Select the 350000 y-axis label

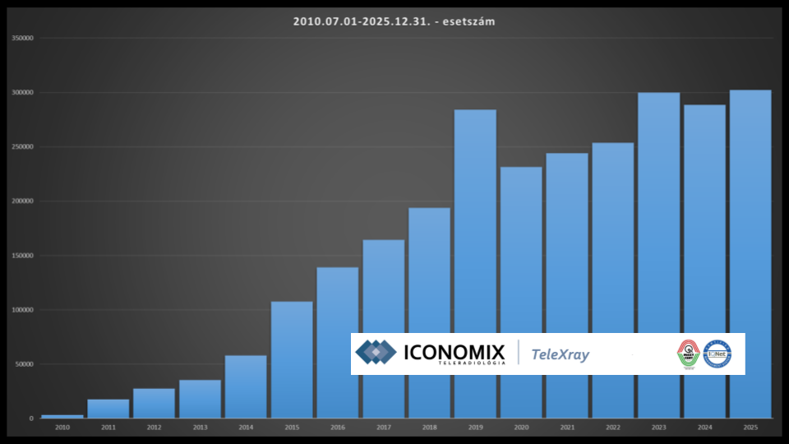click(22, 38)
